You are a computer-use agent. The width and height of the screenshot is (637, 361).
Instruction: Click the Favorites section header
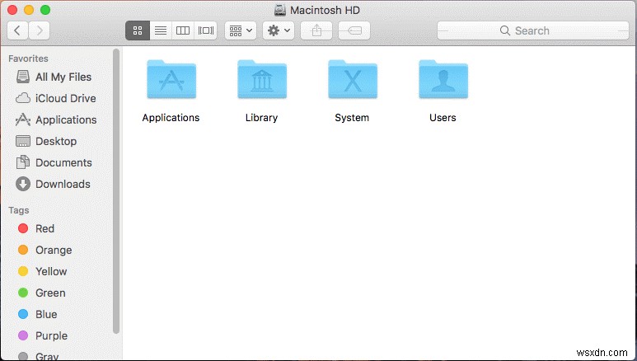pos(28,59)
